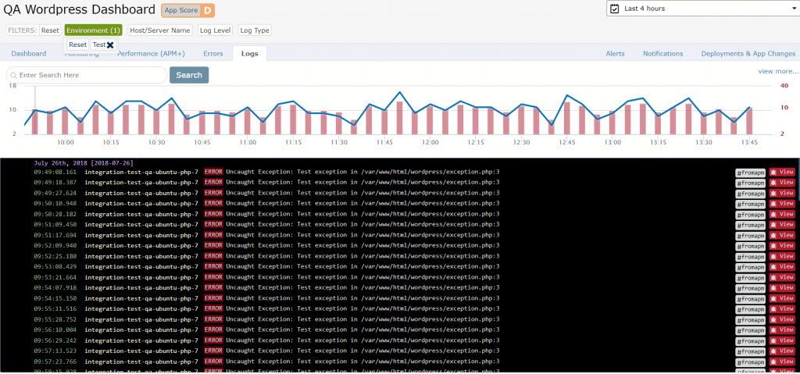800x374 pixels.
Task: Click the chart bar at 12:45
Action: pyautogui.click(x=567, y=119)
